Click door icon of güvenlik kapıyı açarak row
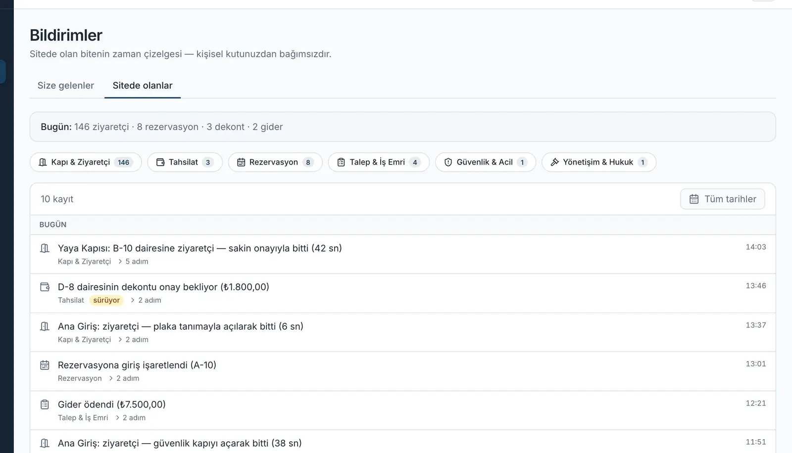The width and height of the screenshot is (792, 453). pos(45,443)
